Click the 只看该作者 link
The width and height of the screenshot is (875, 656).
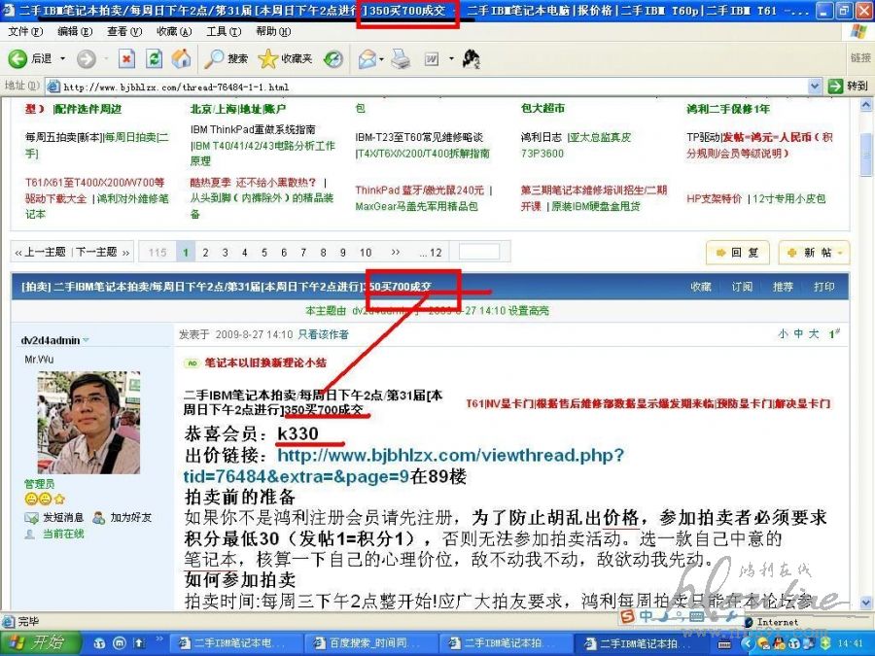click(323, 334)
